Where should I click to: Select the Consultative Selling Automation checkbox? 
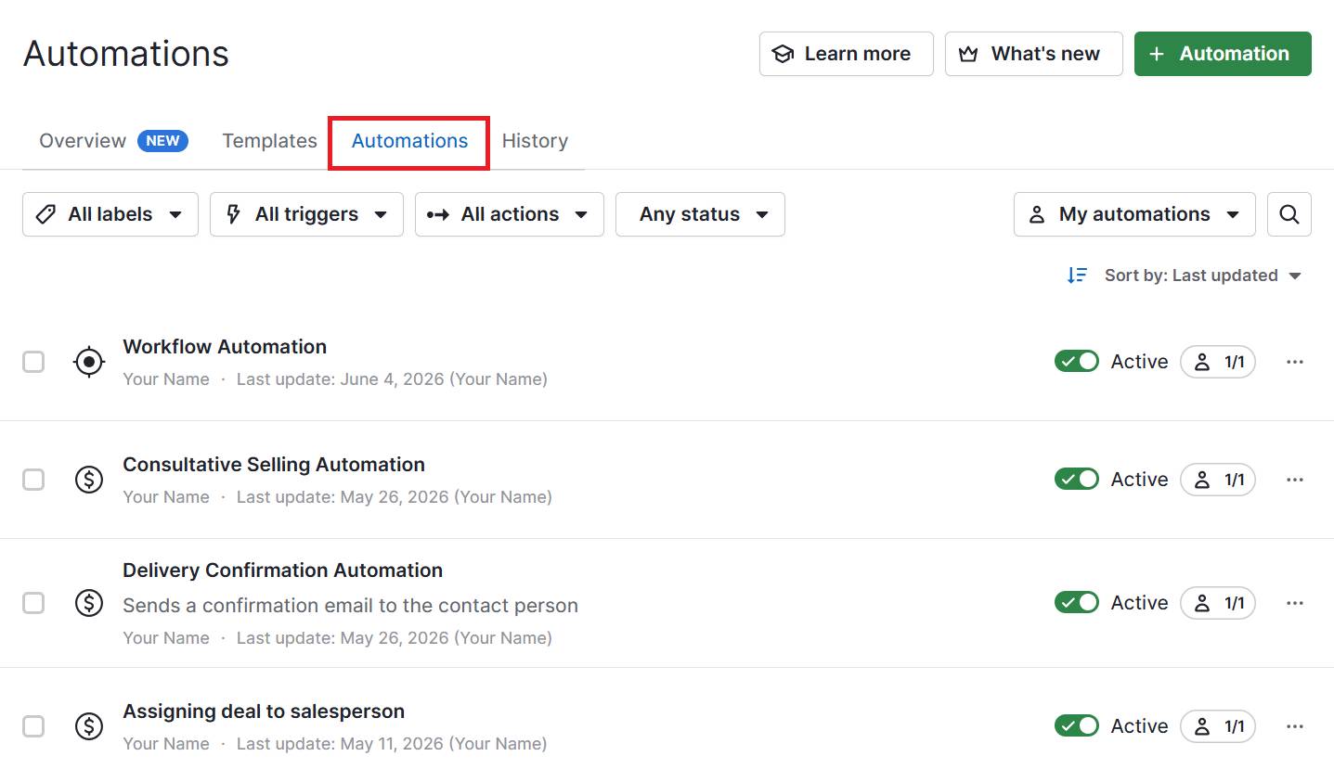pyautogui.click(x=33, y=480)
